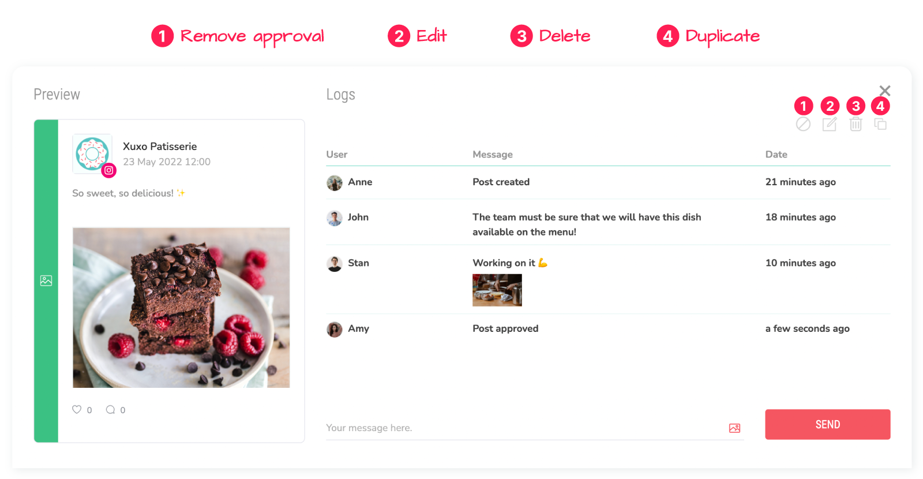Attach an image using the message picture icon

coord(734,428)
